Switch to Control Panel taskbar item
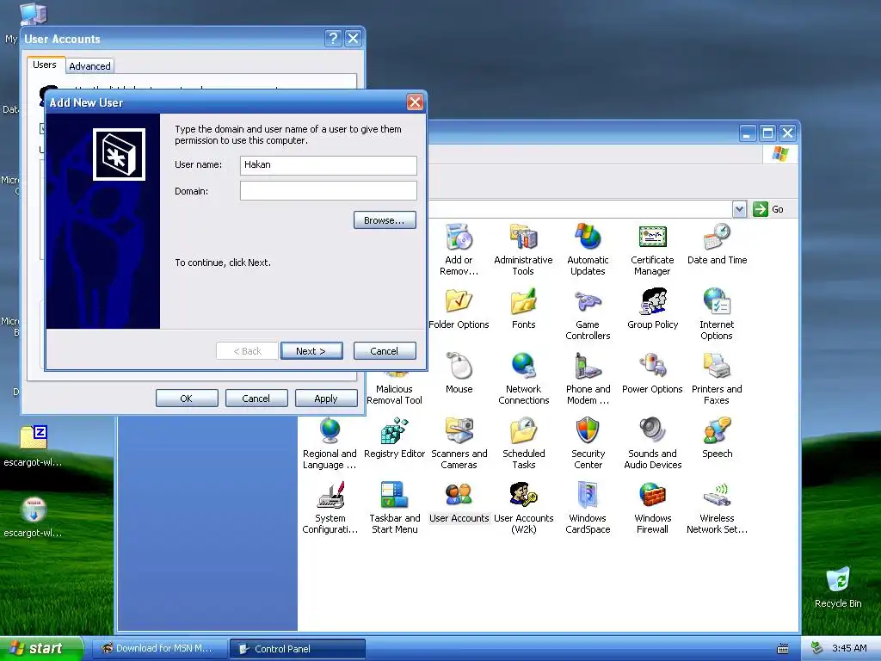 298,649
